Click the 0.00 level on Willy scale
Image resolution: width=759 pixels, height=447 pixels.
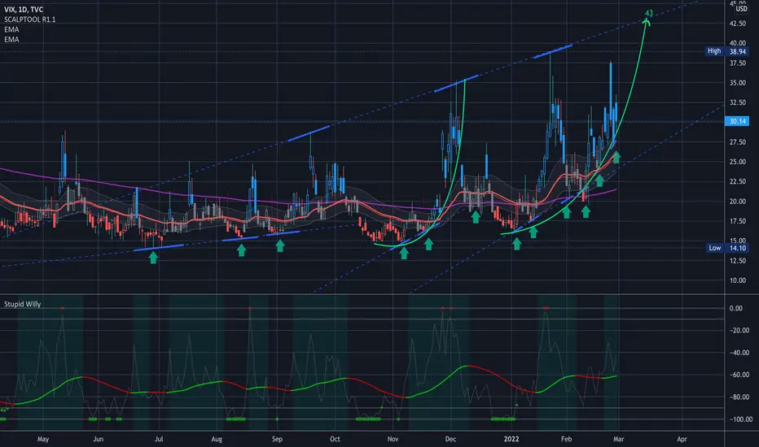(x=735, y=308)
